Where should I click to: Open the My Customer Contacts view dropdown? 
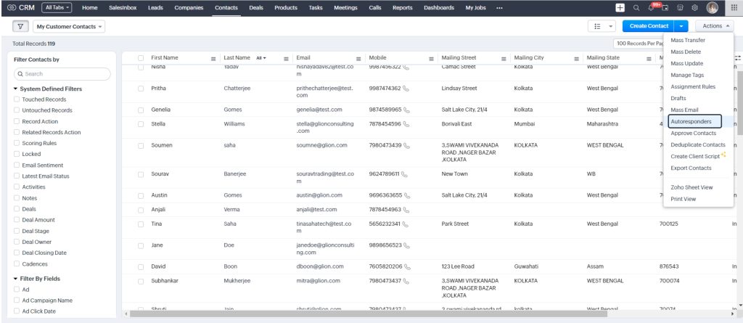click(x=69, y=27)
